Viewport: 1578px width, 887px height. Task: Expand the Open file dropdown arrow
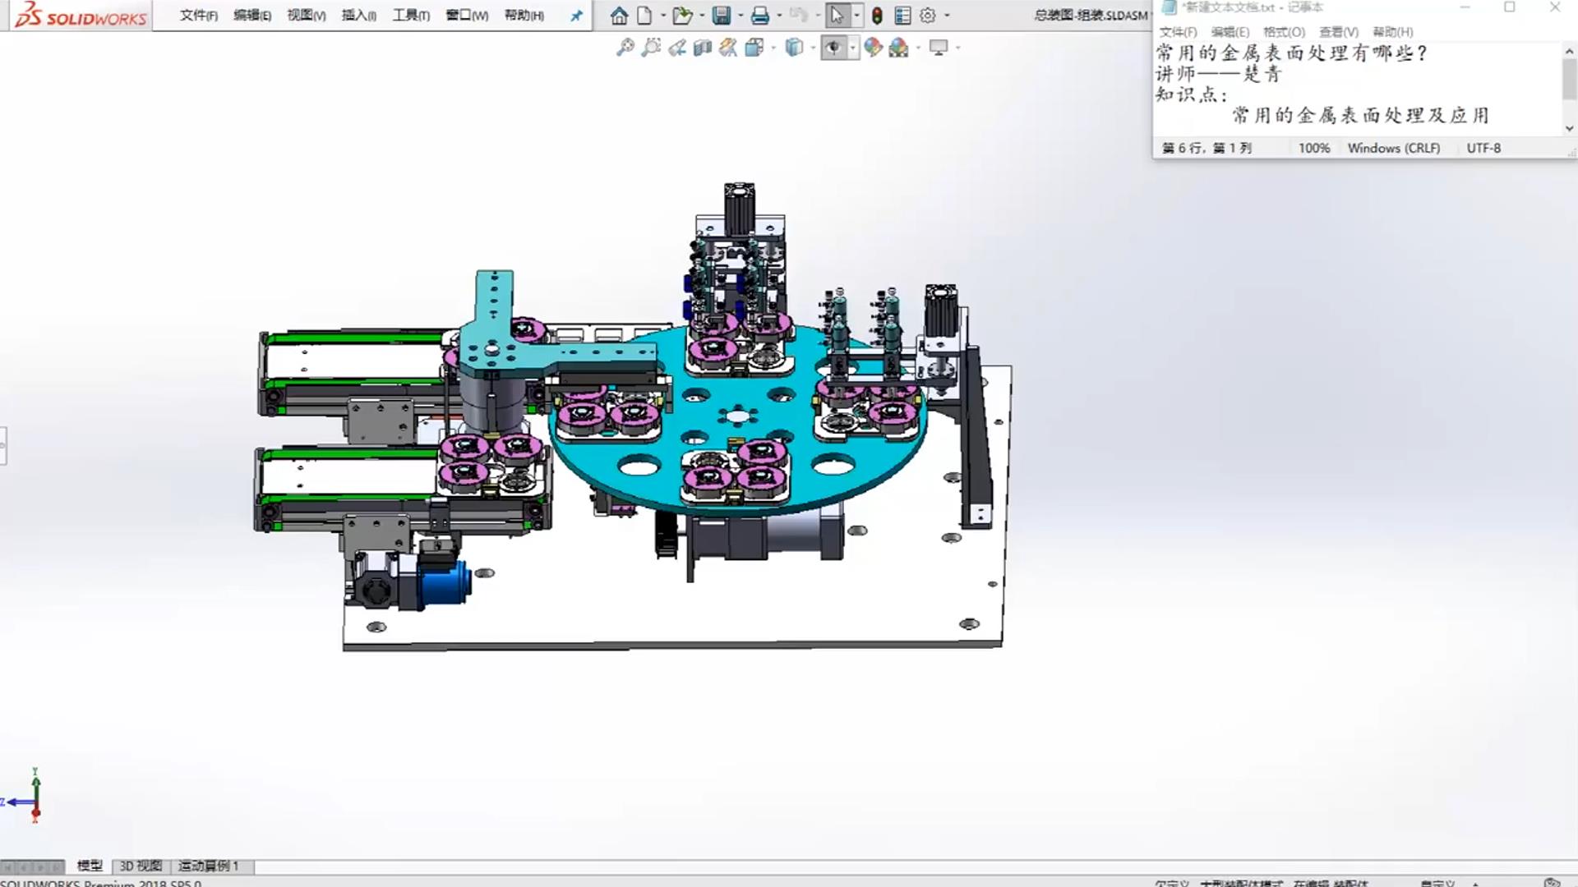point(701,15)
